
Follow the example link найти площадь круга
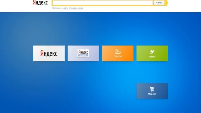click(73, 8)
